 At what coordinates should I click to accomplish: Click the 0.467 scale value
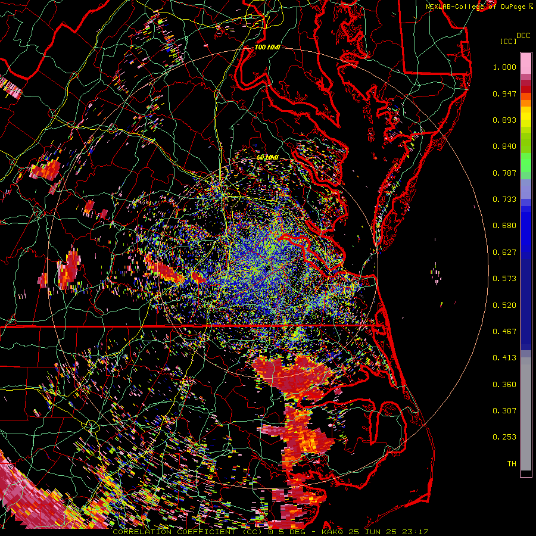tap(504, 332)
